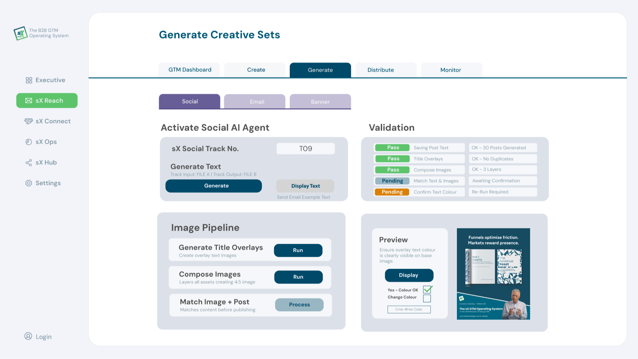Switch to the Distribute tab
The image size is (638, 359).
coord(380,70)
